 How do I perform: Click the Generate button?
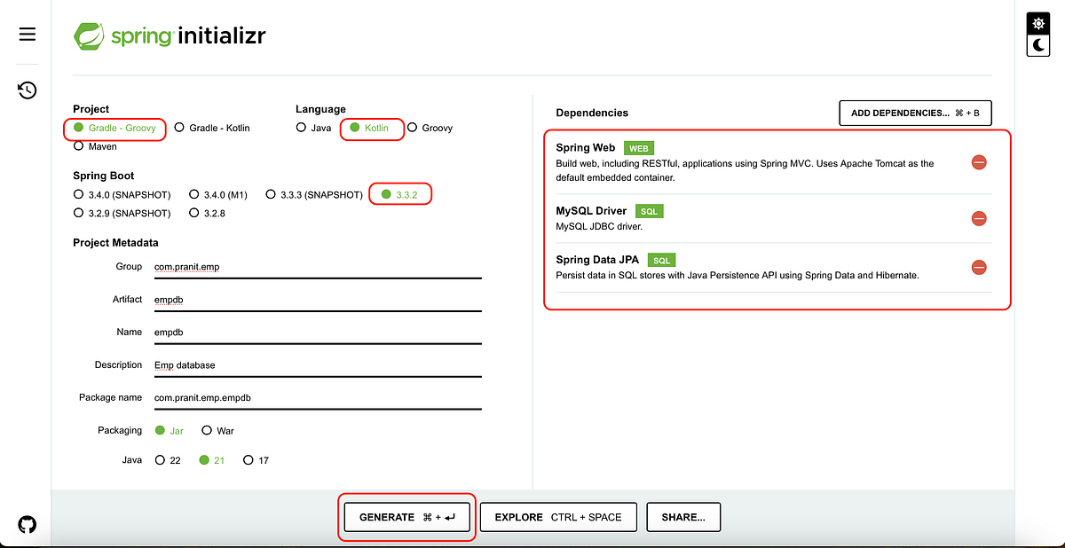click(406, 517)
